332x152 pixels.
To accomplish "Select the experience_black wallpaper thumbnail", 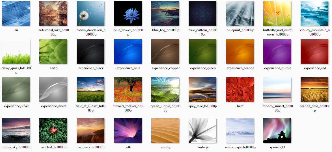I will click(x=90, y=51).
